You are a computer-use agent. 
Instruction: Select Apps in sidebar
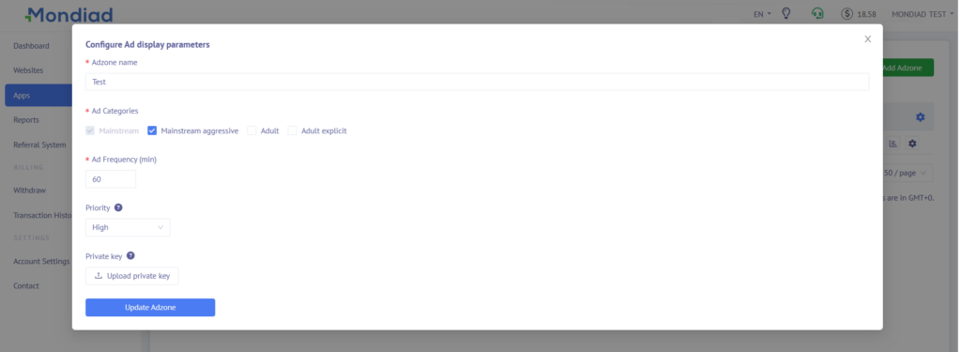tap(38, 95)
